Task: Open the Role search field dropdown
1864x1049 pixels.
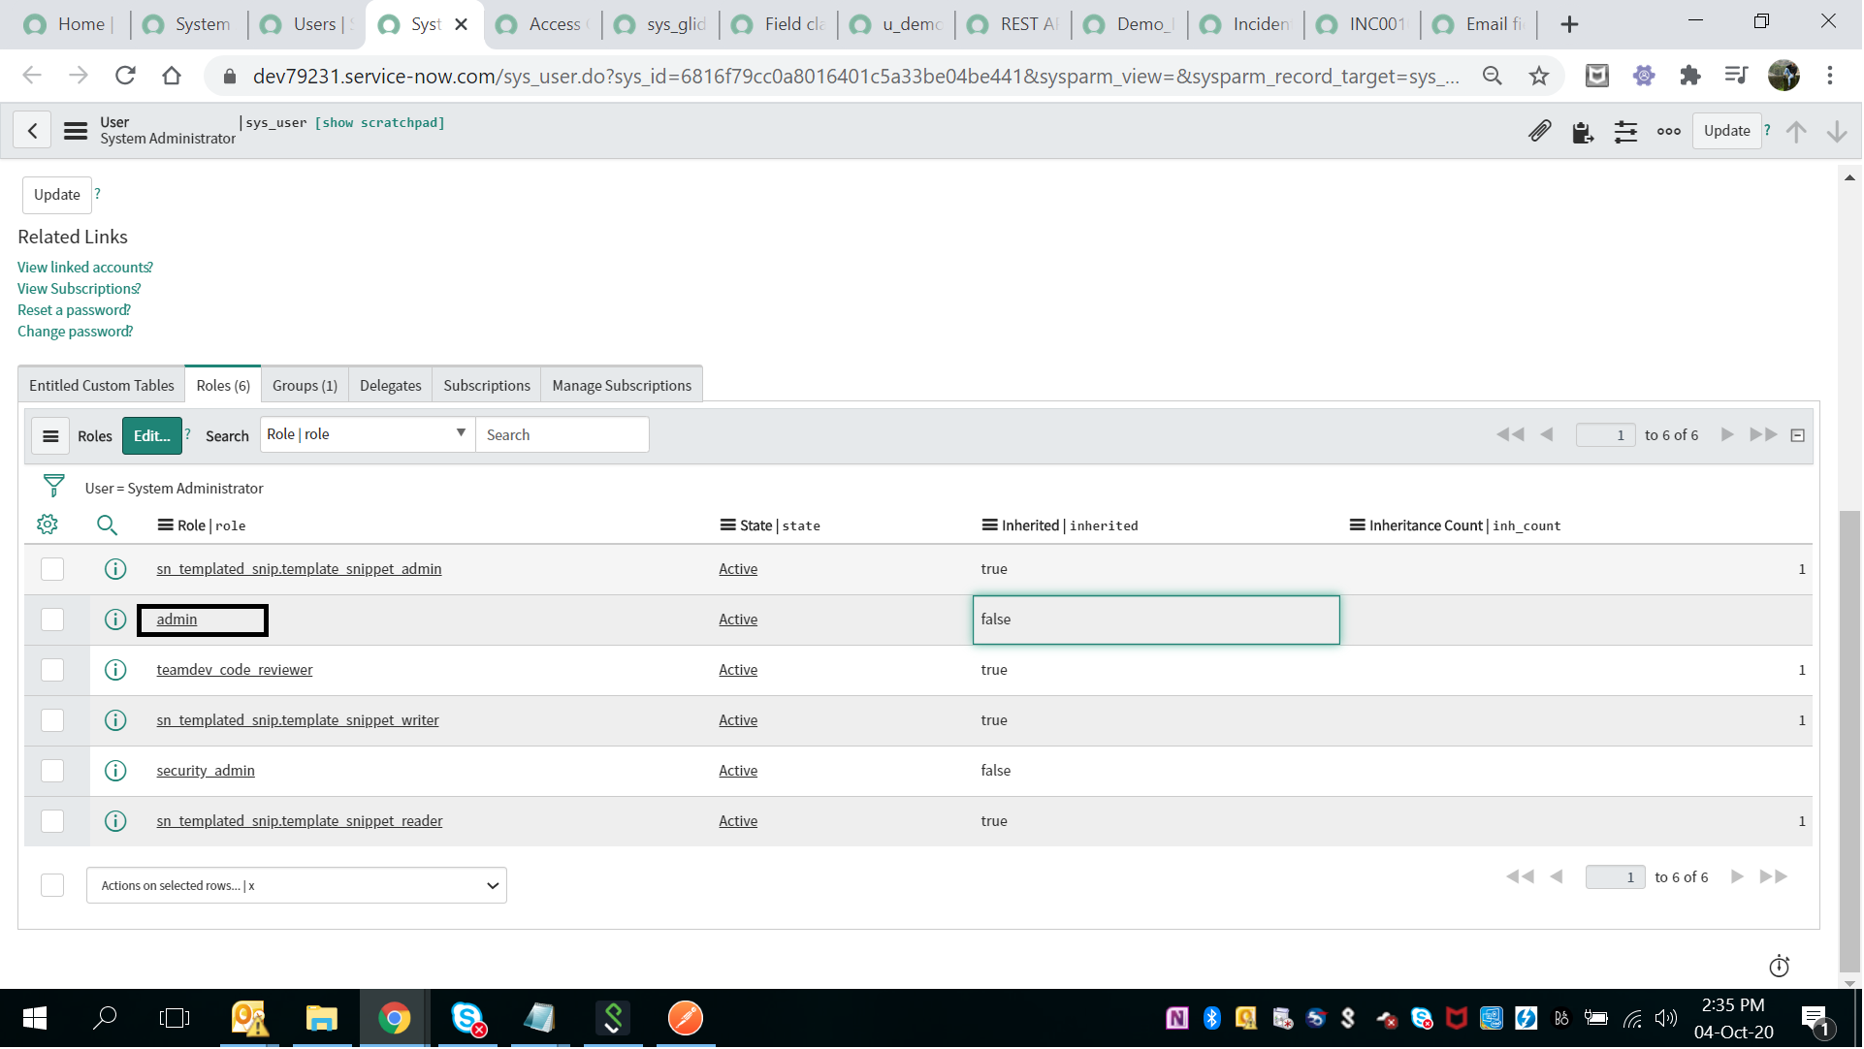Action: (368, 435)
